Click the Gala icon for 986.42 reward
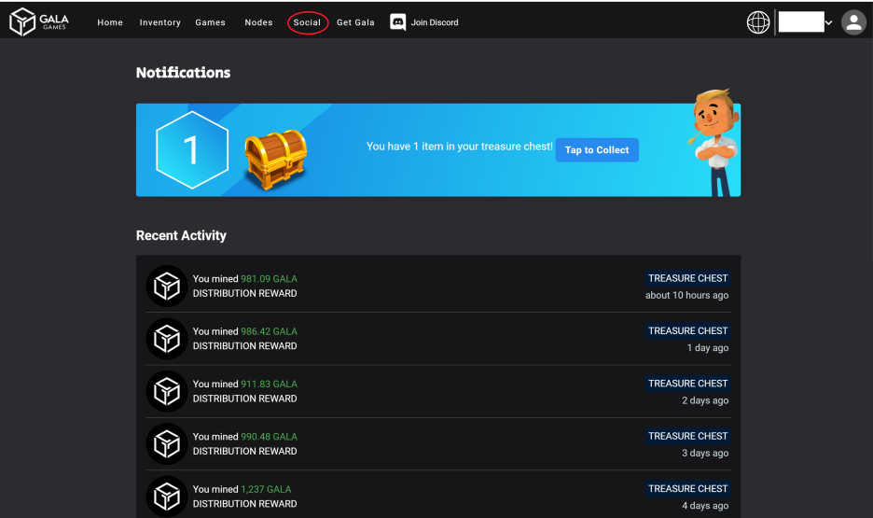This screenshot has width=873, height=518. click(166, 339)
